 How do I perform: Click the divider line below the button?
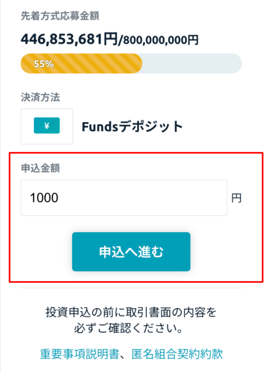(x=131, y=288)
